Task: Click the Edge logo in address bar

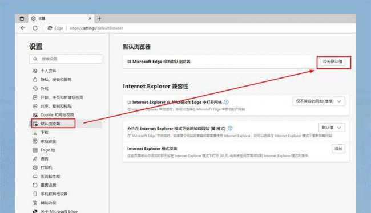Action: pyautogui.click(x=50, y=28)
